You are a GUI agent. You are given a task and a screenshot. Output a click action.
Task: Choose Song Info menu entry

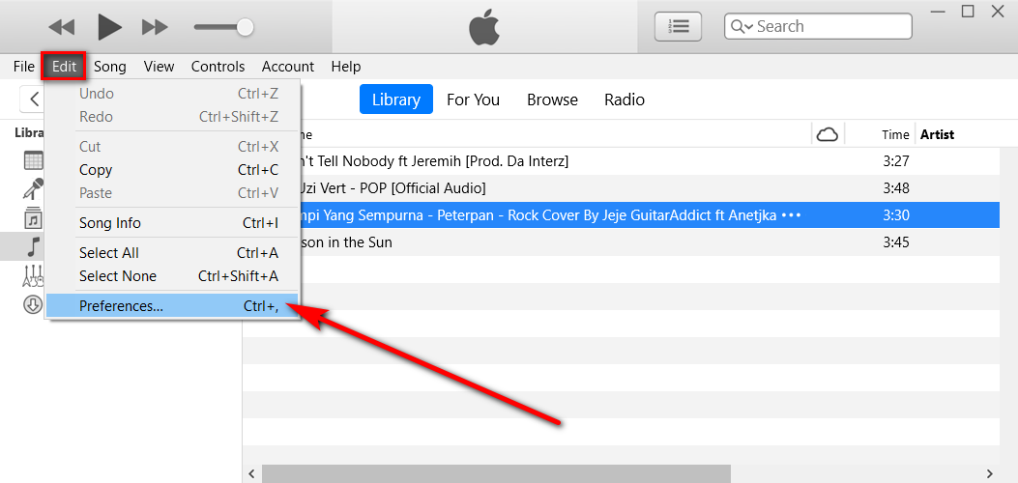172,223
